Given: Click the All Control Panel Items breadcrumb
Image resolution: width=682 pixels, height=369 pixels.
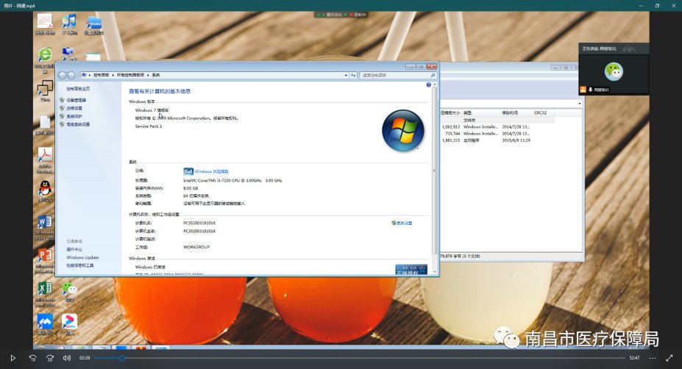Looking at the screenshot, I should 131,75.
